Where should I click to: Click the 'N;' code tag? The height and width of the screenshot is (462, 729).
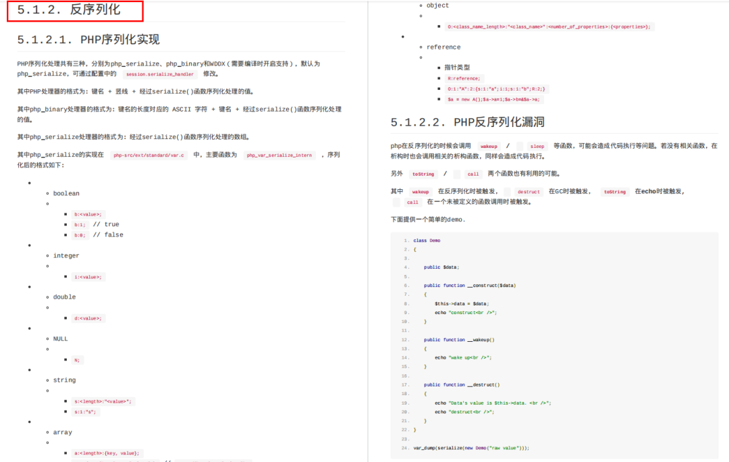77,360
